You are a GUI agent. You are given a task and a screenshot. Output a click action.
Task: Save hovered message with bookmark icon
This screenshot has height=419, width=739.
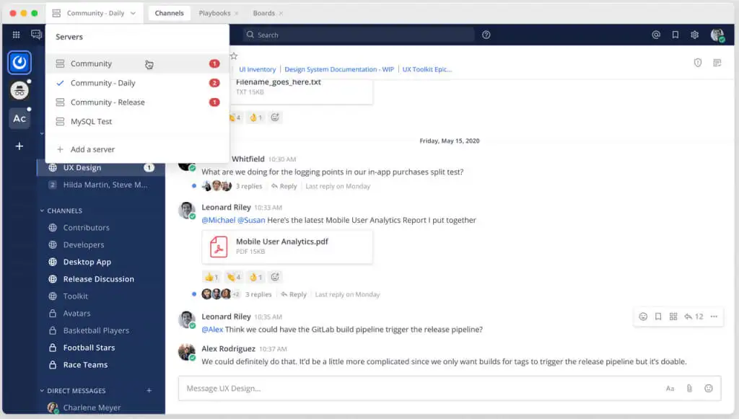click(x=658, y=317)
